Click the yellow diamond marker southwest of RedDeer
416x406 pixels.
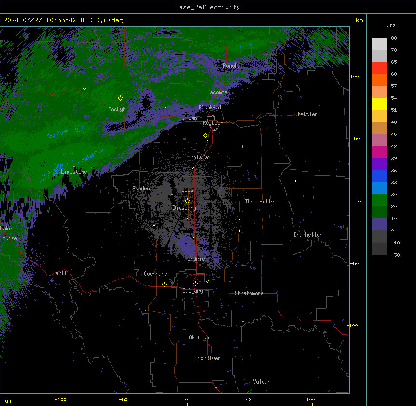tap(206, 135)
